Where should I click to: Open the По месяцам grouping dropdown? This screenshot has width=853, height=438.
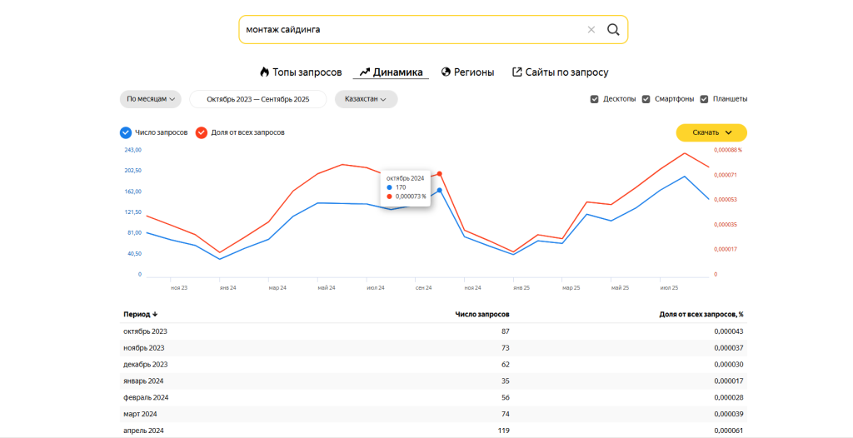[150, 99]
